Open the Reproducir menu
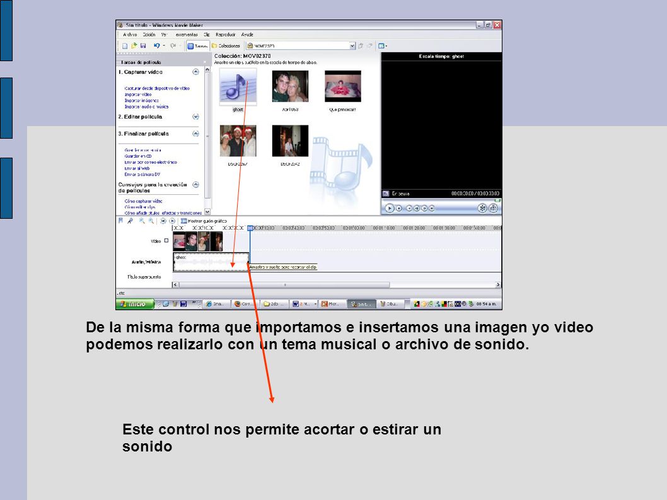This screenshot has width=667, height=500. tap(226, 35)
